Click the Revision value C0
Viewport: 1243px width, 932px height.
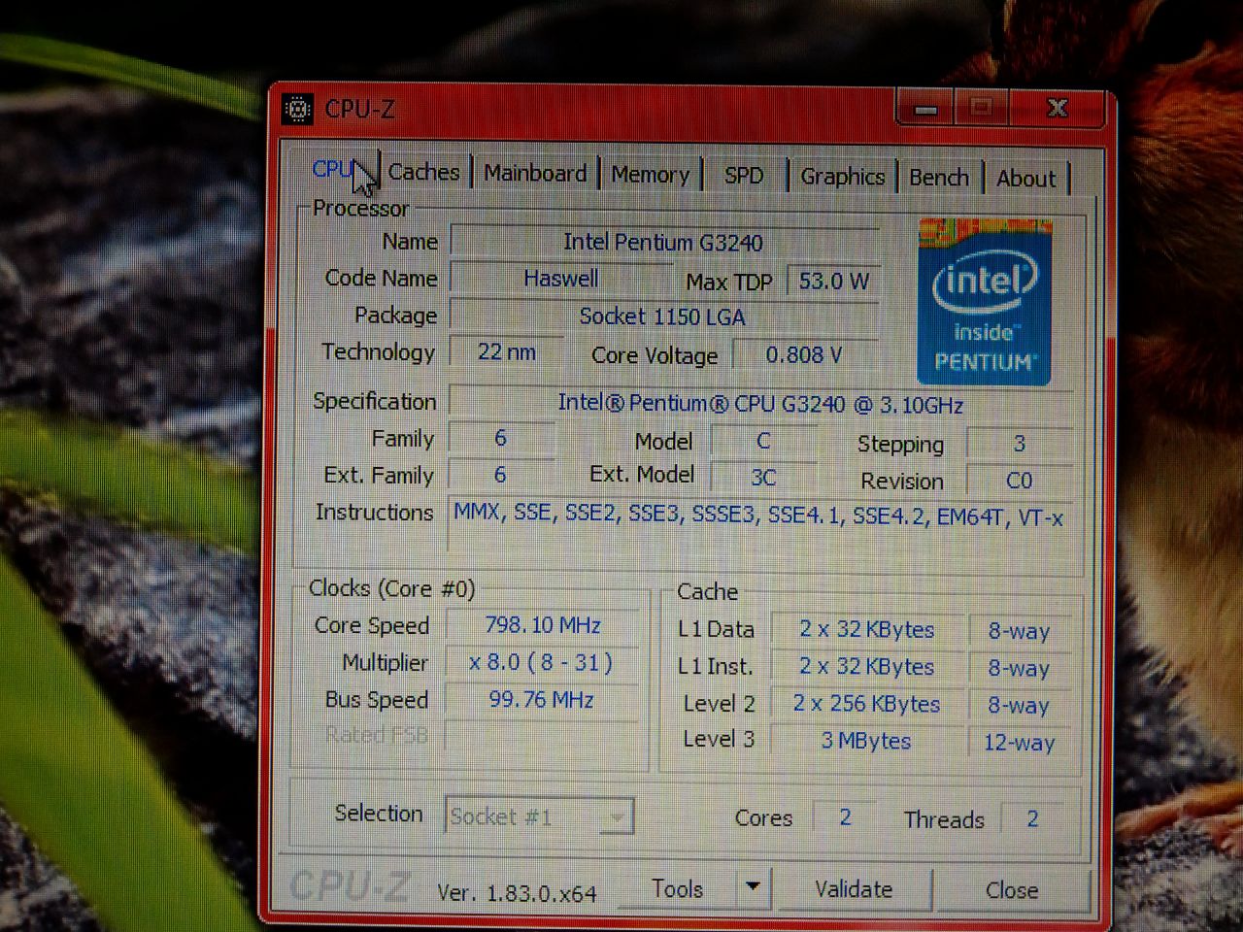pos(1020,481)
